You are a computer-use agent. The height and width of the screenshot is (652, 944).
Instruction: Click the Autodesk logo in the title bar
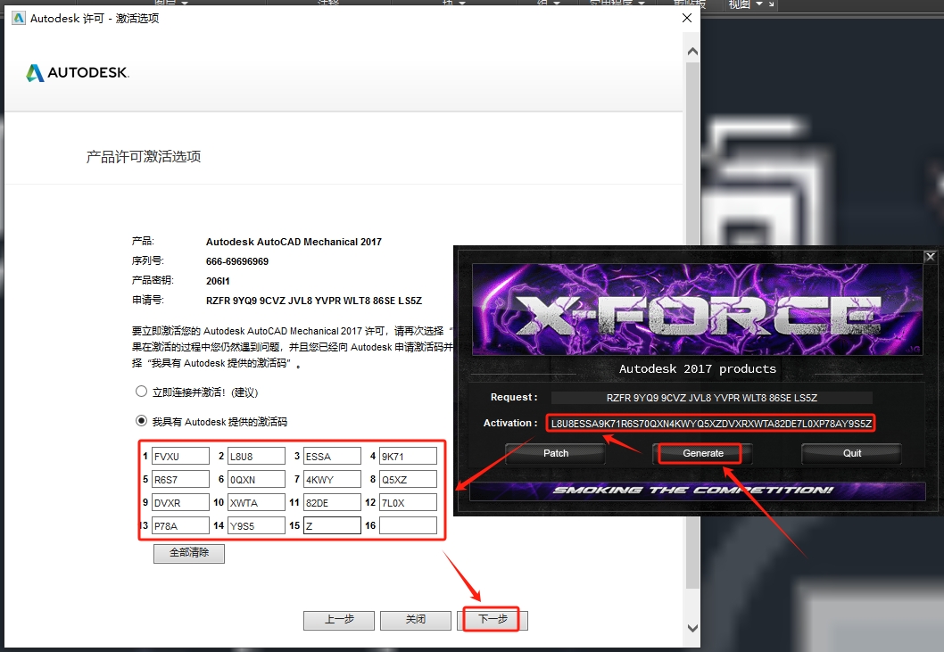(x=19, y=18)
